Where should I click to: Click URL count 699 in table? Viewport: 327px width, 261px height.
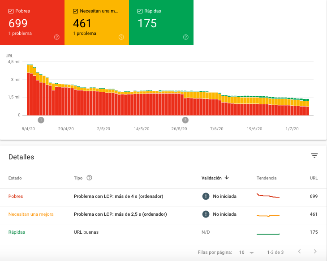(x=314, y=196)
